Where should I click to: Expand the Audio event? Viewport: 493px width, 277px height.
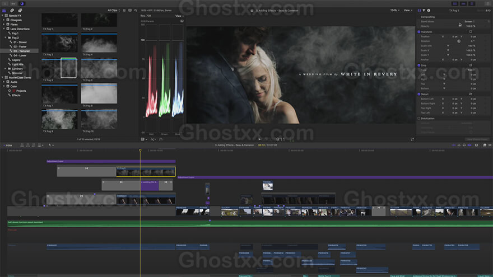(x=4, y=82)
